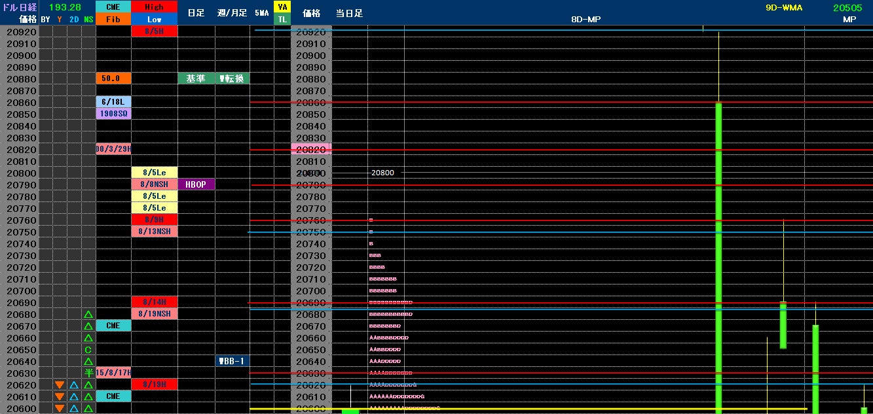Select the orange Fib header cell
Screen dimensions: 873x414
113,20
